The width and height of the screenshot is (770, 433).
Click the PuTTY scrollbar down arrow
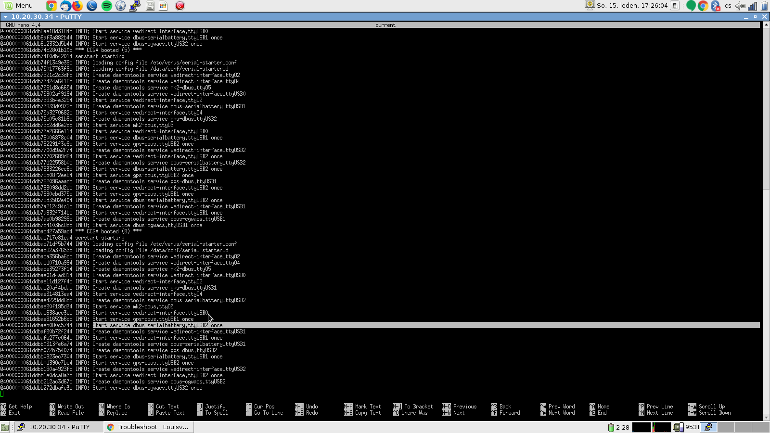tap(766, 418)
